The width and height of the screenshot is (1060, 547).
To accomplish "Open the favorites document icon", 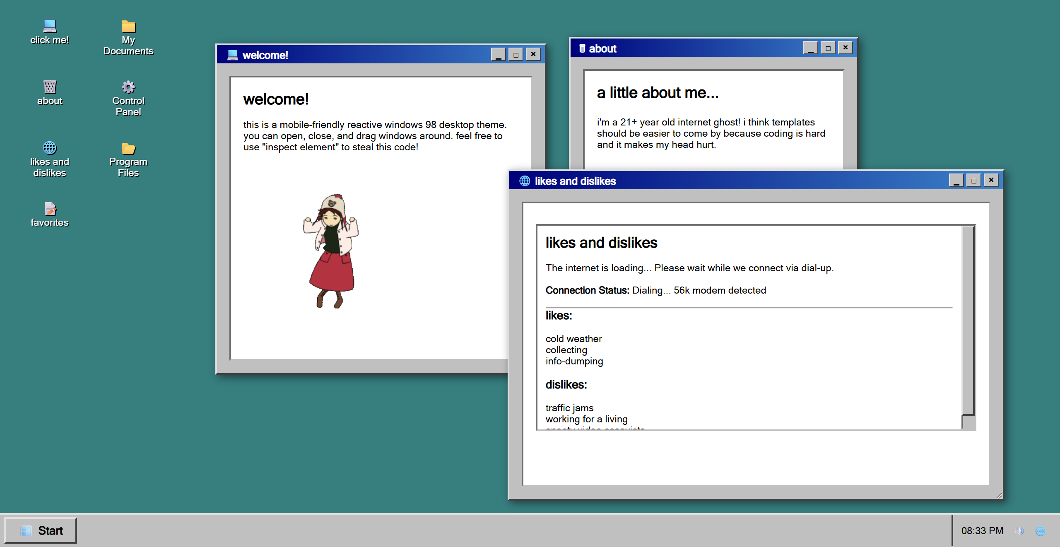I will point(50,209).
